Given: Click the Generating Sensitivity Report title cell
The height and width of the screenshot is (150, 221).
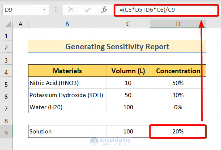Looking at the screenshot, I should pyautogui.click(x=117, y=46).
